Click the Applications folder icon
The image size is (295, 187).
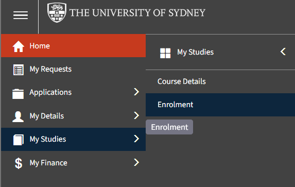(18, 94)
